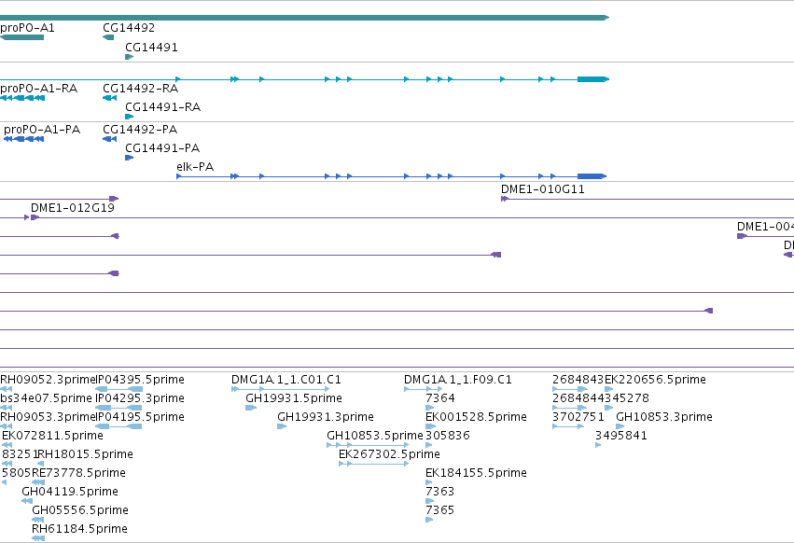Select the DME1-012G19 clone label
Screen dimensions: 794x543
click(73, 208)
